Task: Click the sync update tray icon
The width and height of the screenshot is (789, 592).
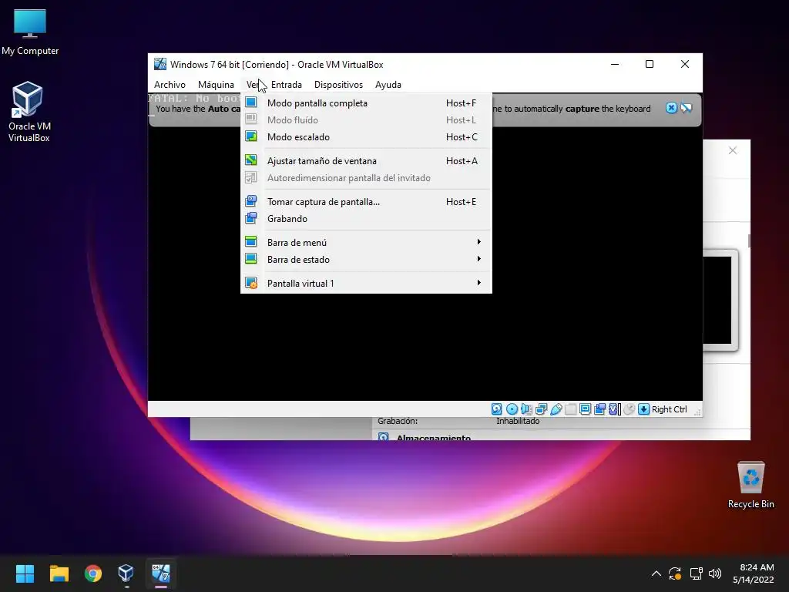Action: [x=675, y=573]
